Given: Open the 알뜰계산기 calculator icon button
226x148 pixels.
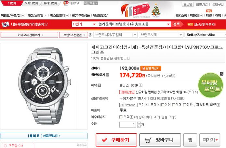Looking at the screenshot, I should (x=151, y=68).
